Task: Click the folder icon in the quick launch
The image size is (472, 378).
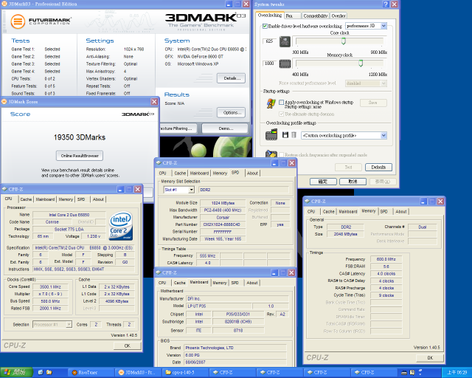Action: 49,372
